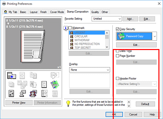Click the blue information icon beside Watermark
This screenshot has height=119, width=163.
point(66,28)
